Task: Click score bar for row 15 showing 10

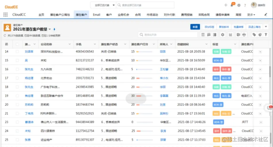Action: click(144, 61)
